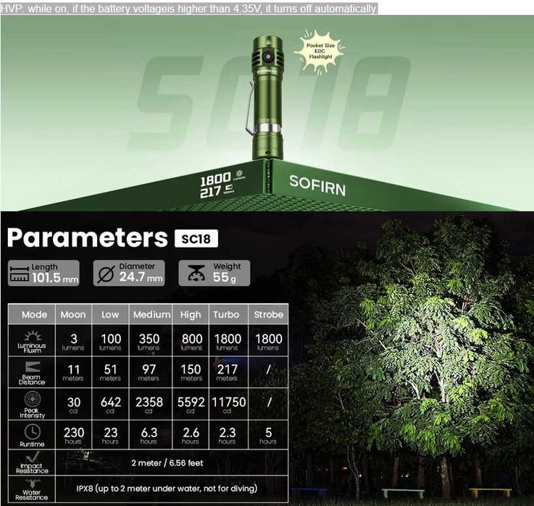Click the Strobe column header
The width and height of the screenshot is (534, 506).
point(269,314)
